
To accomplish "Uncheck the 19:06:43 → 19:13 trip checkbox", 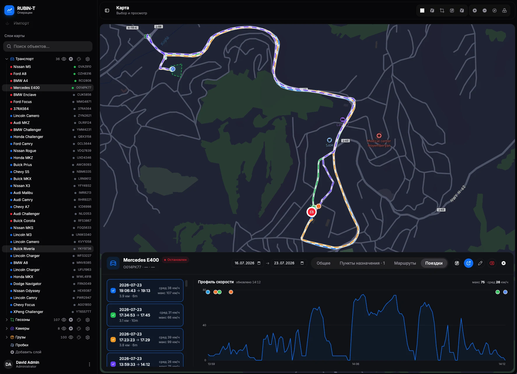I will coord(113,291).
